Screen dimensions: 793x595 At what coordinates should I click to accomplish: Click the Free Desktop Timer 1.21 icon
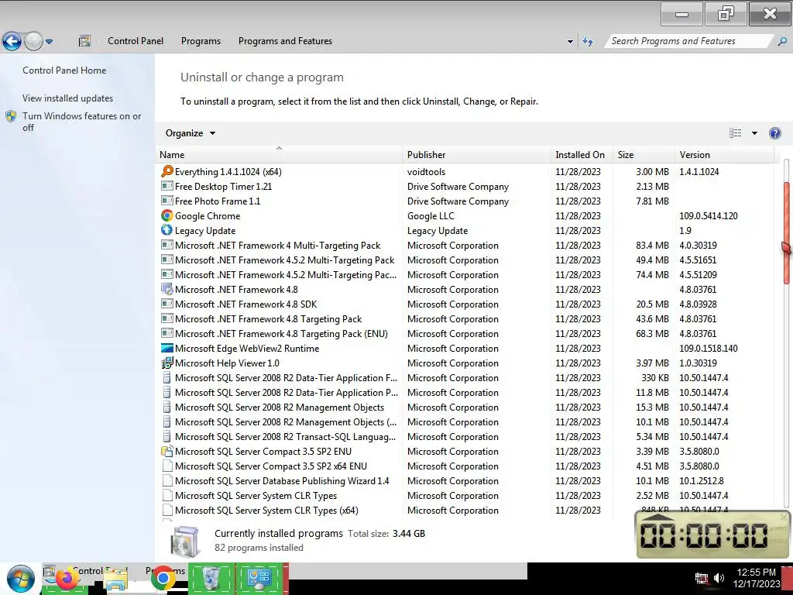[167, 186]
